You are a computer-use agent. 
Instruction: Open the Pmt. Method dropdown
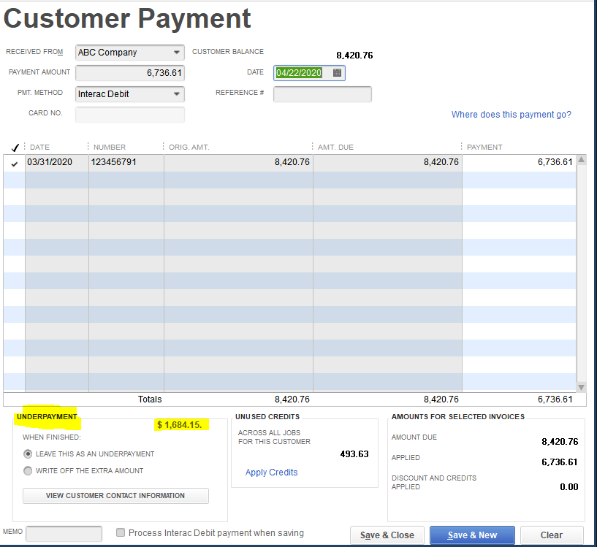pos(178,94)
